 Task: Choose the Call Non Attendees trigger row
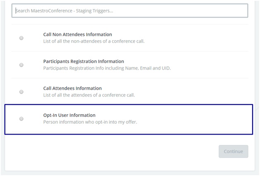coord(130,38)
